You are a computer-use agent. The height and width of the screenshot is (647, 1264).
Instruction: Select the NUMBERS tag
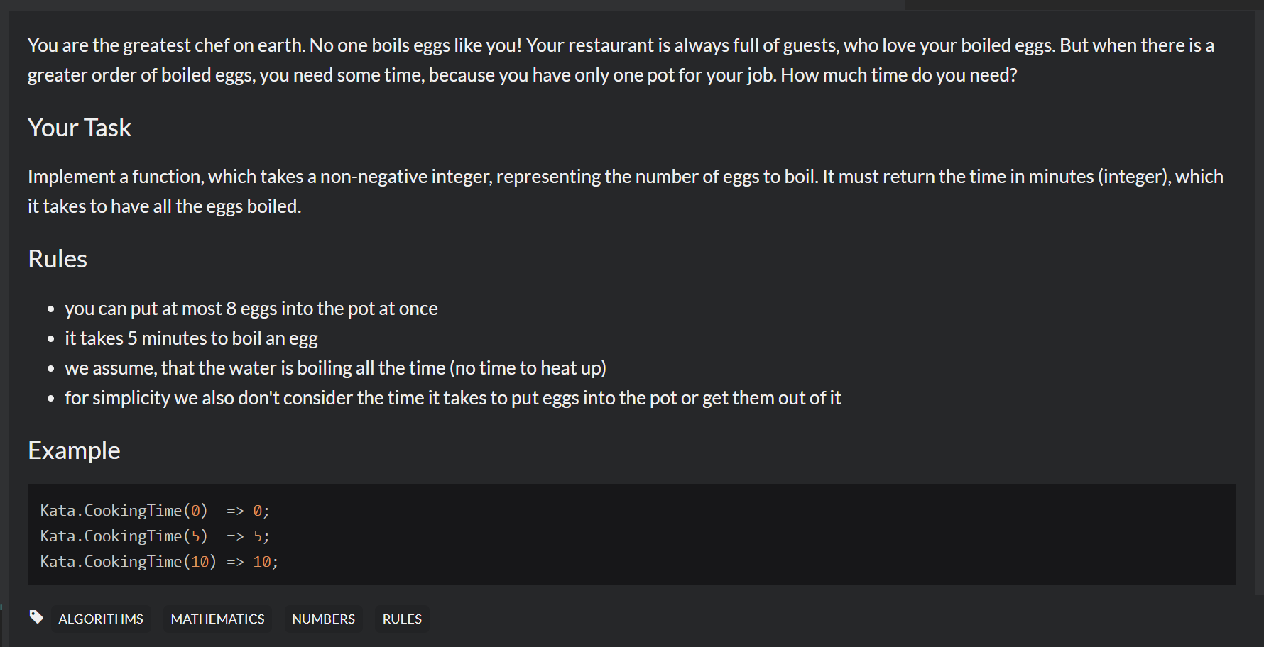click(323, 619)
